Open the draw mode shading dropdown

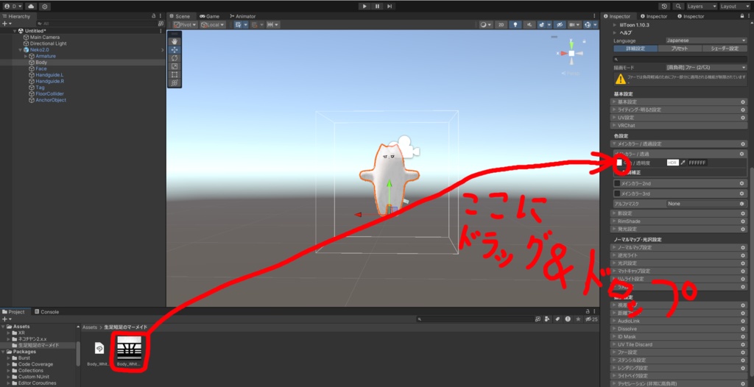click(x=485, y=24)
